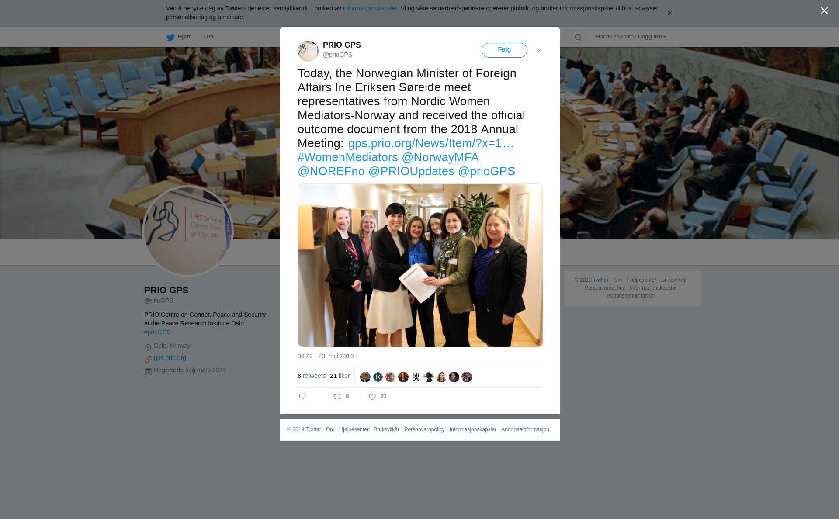Viewport: 839px width, 519px height.
Task: Open PRIO GPS avatar in tweet header
Action: [308, 51]
